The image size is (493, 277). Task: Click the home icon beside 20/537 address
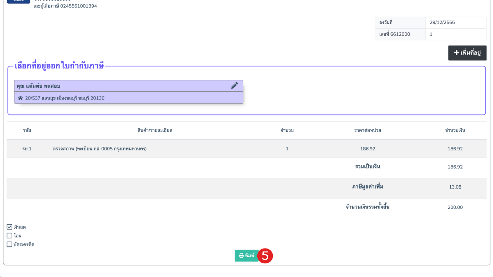coord(21,98)
